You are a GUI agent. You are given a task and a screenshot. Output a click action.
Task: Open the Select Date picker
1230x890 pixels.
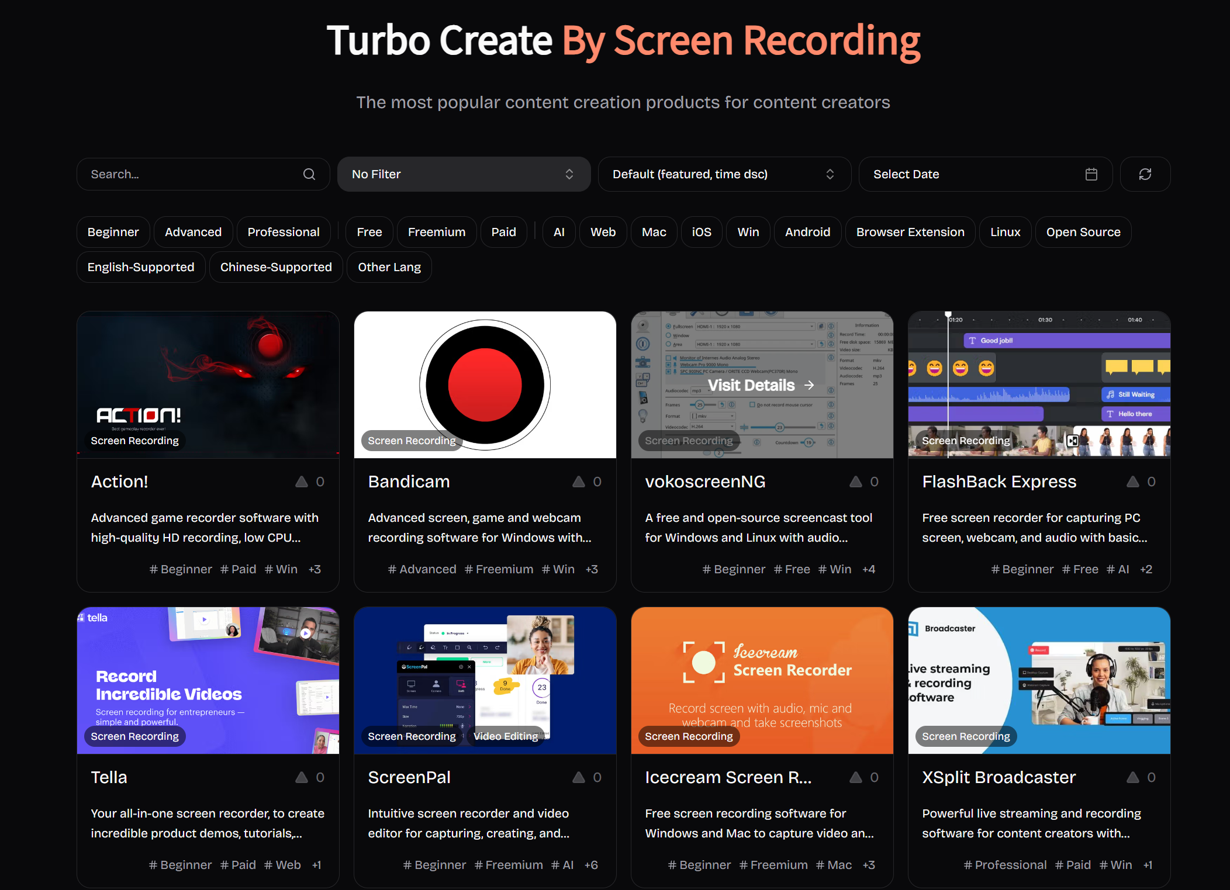click(x=985, y=174)
